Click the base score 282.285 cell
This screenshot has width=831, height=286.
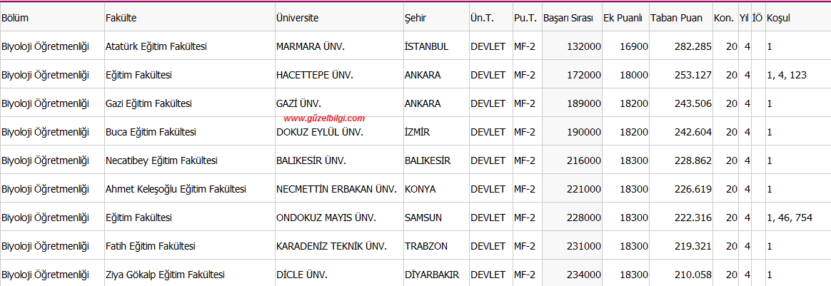693,47
